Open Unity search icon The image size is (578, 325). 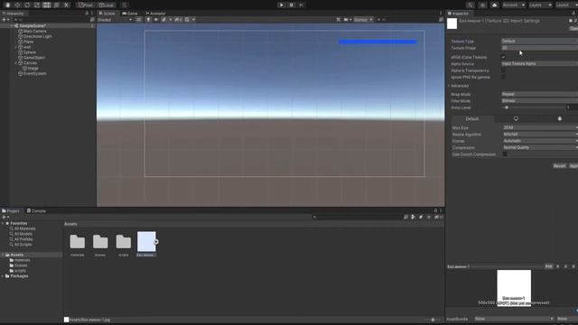tap(470, 5)
